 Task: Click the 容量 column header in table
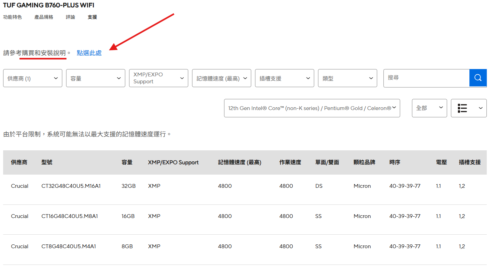click(x=127, y=162)
